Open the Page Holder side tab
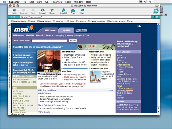 point(9,83)
